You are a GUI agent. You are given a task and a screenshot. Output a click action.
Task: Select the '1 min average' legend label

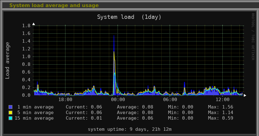click(x=35, y=107)
